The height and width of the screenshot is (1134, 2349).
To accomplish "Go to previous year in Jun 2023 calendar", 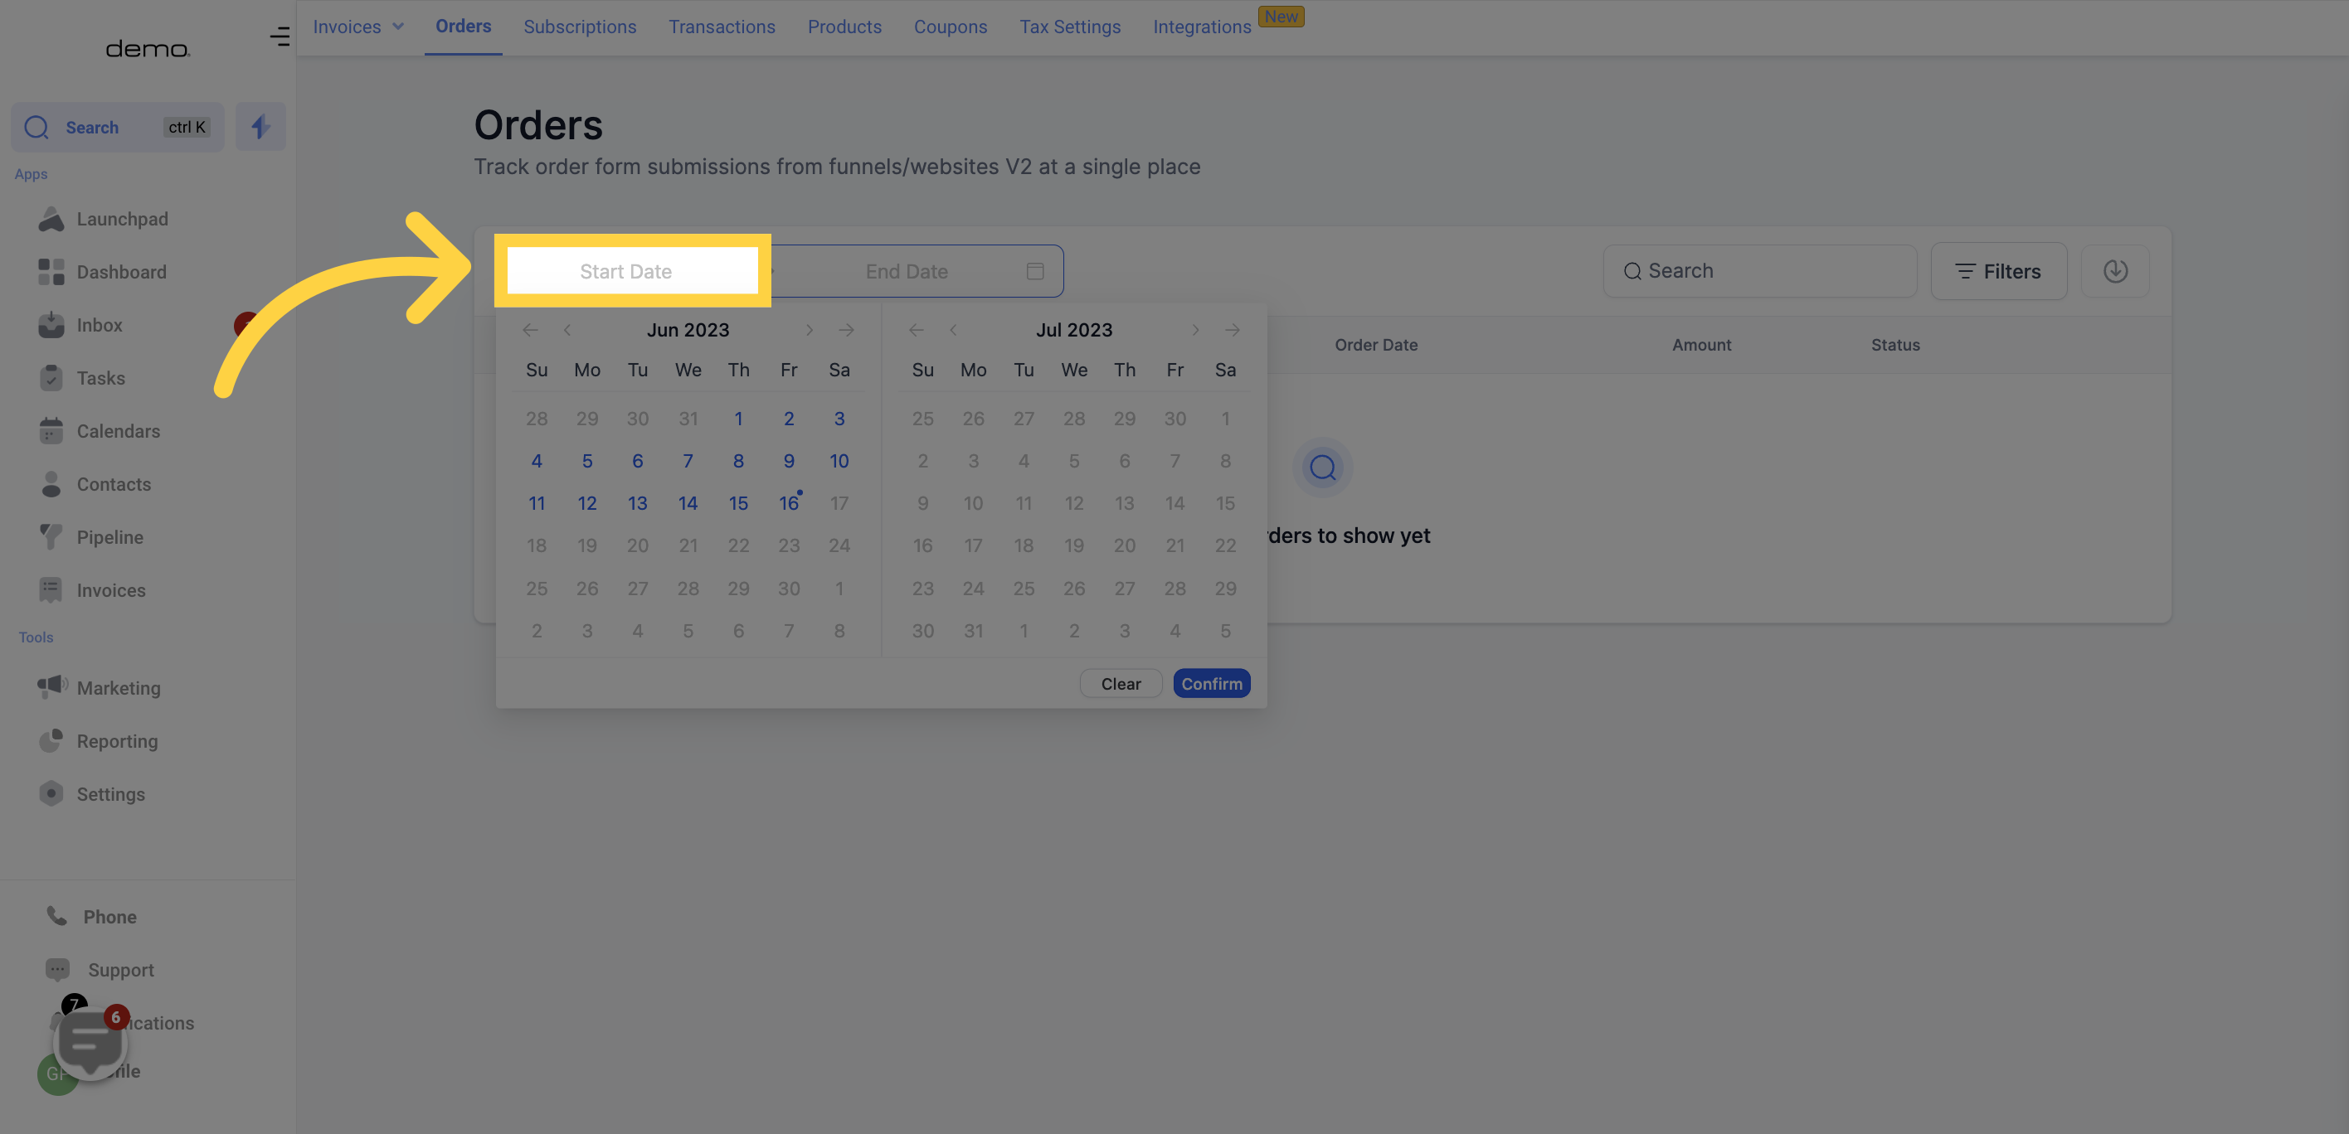I will tap(530, 330).
